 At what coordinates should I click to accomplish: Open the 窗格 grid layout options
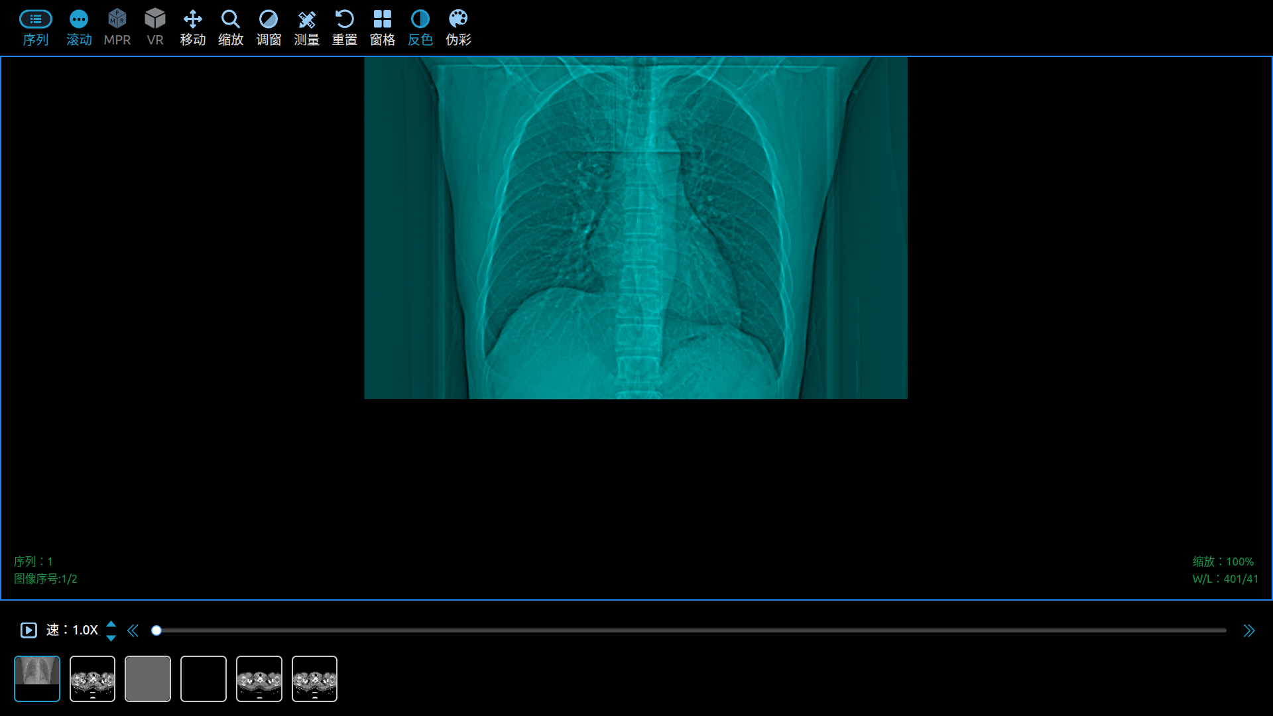(x=383, y=27)
